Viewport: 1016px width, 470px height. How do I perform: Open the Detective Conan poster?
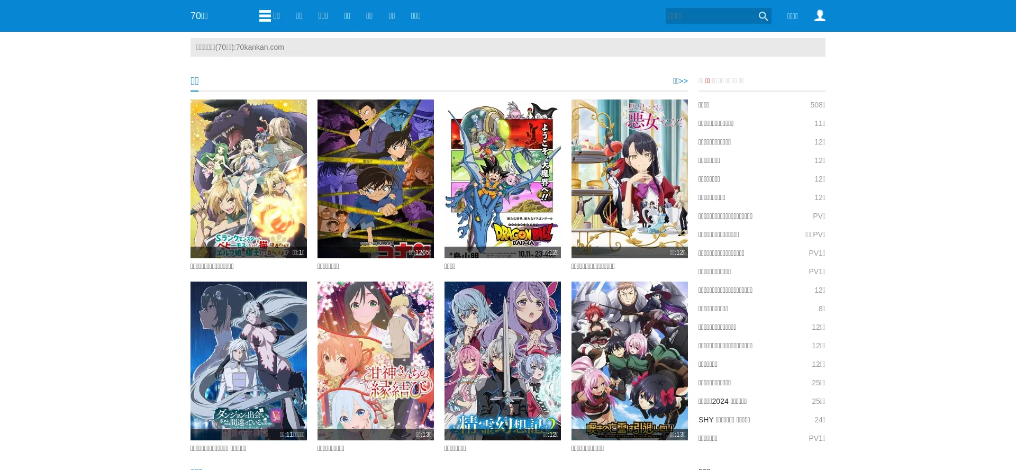click(x=376, y=179)
